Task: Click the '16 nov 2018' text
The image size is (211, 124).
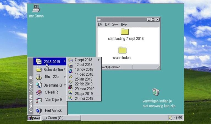Action: [x=84, y=70]
